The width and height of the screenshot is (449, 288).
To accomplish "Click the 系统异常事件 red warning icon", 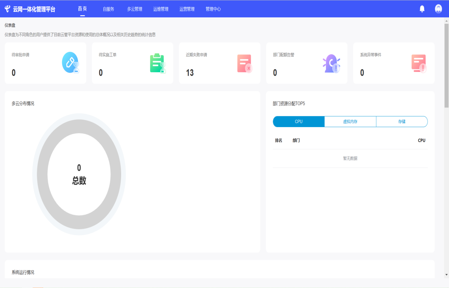I will click(419, 63).
